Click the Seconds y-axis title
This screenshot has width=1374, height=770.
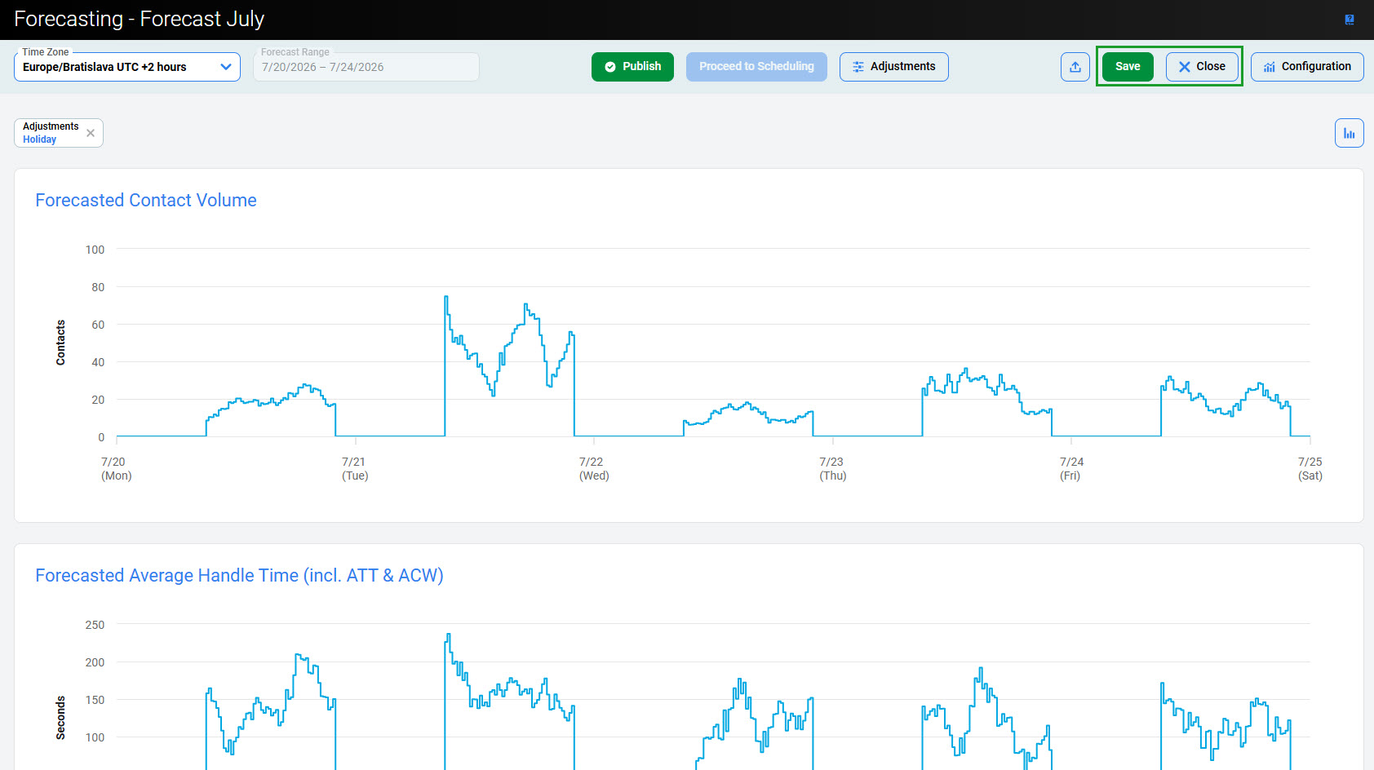[x=60, y=718]
